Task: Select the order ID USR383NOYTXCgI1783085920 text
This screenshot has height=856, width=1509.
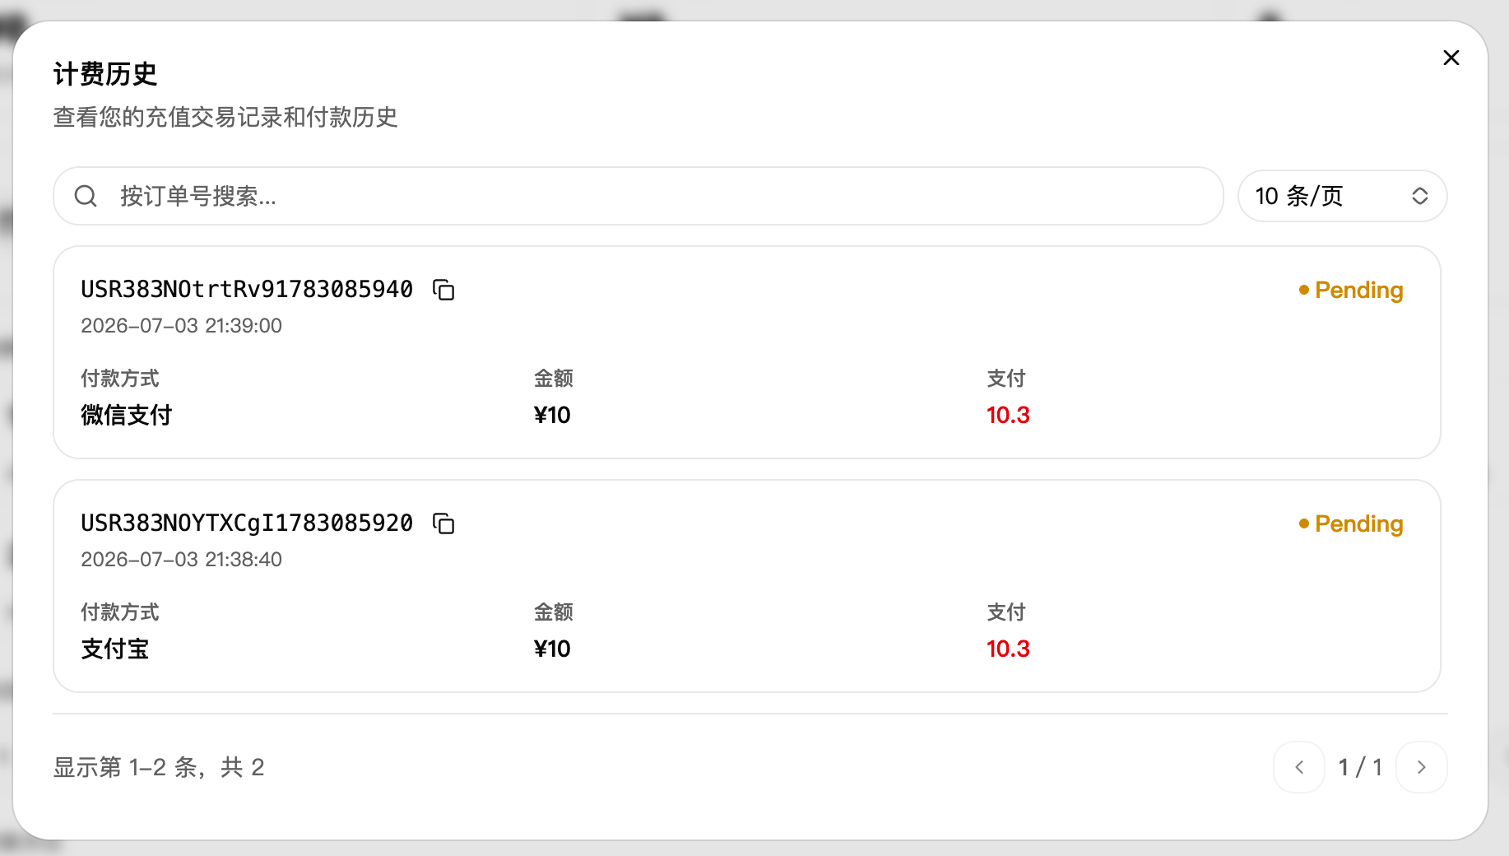Action: (247, 523)
